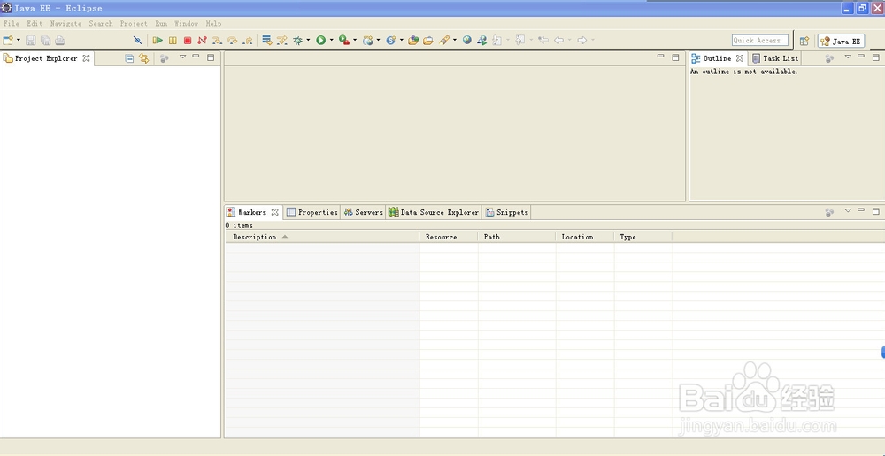Open Project Explorer View Menu triangle
This screenshot has width=885, height=456.
click(182, 57)
